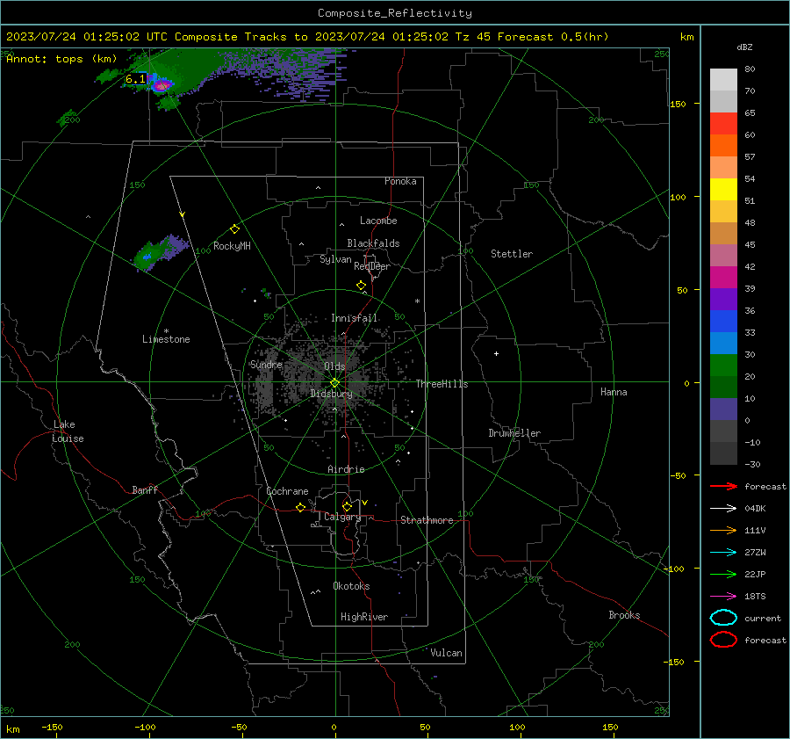The height and width of the screenshot is (739, 790).
Task: Click the RedDeer city label
Action: [x=372, y=266]
